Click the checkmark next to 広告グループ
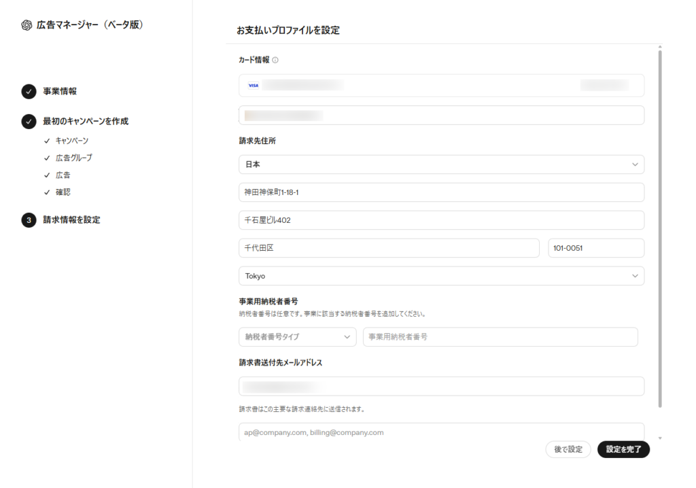 pyautogui.click(x=47, y=158)
